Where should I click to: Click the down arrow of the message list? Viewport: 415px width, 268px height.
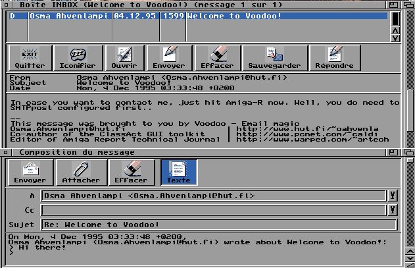[395, 38]
